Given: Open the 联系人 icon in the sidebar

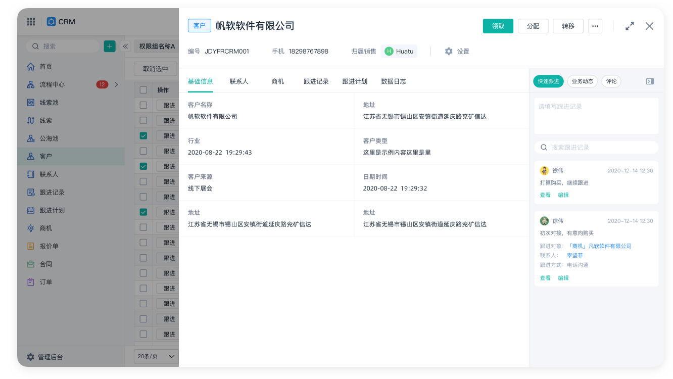Looking at the screenshot, I should pos(31,174).
